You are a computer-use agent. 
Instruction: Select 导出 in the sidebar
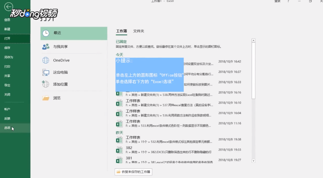pos(7,85)
